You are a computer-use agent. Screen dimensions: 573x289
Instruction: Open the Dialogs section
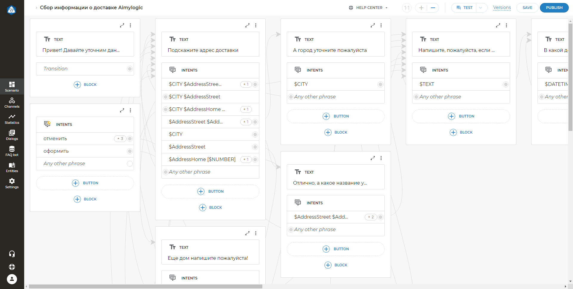point(12,135)
